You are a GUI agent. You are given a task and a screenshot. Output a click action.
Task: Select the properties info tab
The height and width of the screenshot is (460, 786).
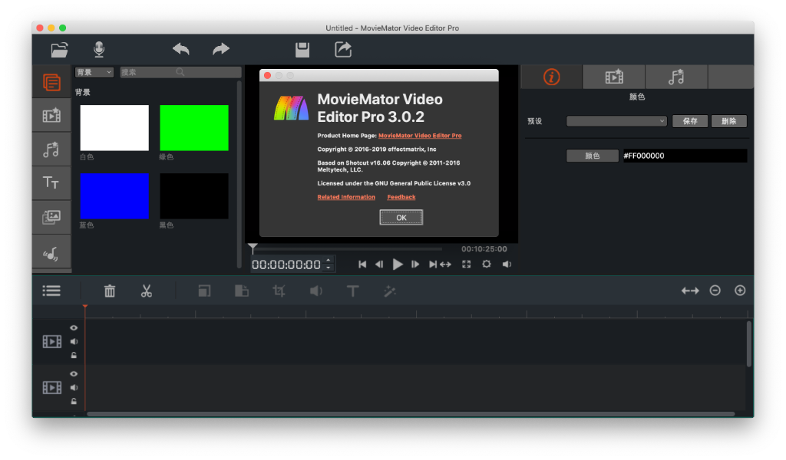click(x=551, y=77)
